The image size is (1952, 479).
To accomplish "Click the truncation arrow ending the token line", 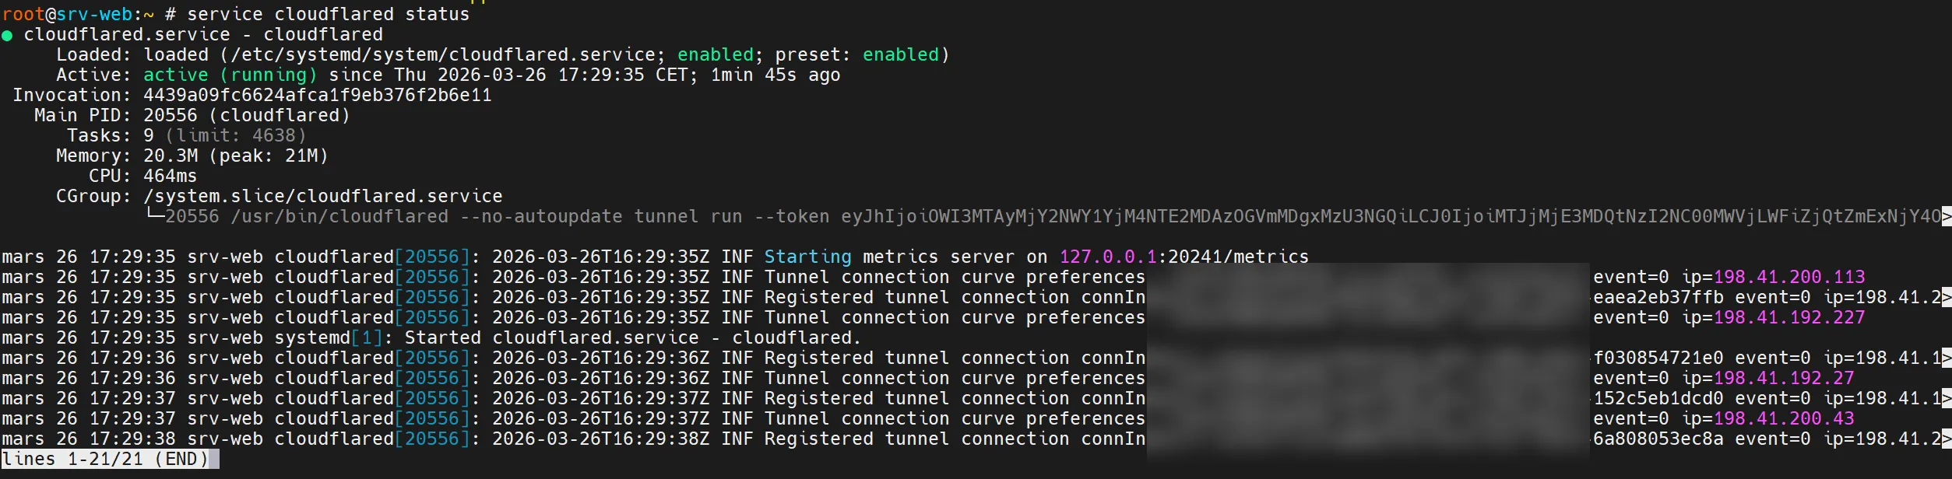I will pyautogui.click(x=1946, y=217).
